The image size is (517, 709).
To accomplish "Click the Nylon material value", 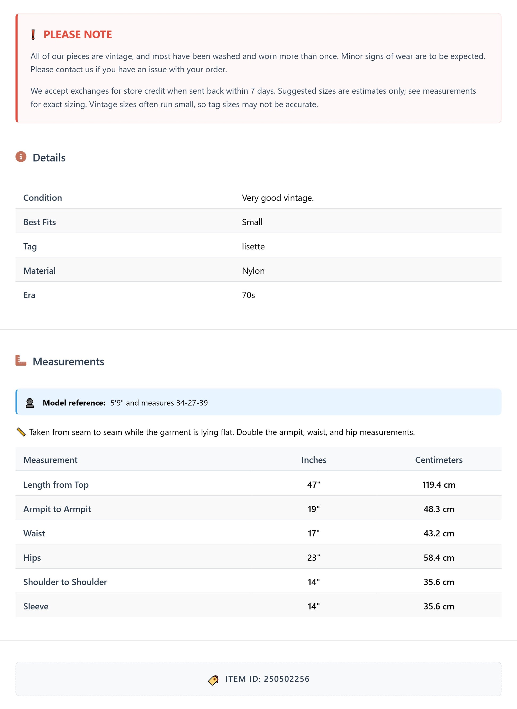I will coord(253,271).
